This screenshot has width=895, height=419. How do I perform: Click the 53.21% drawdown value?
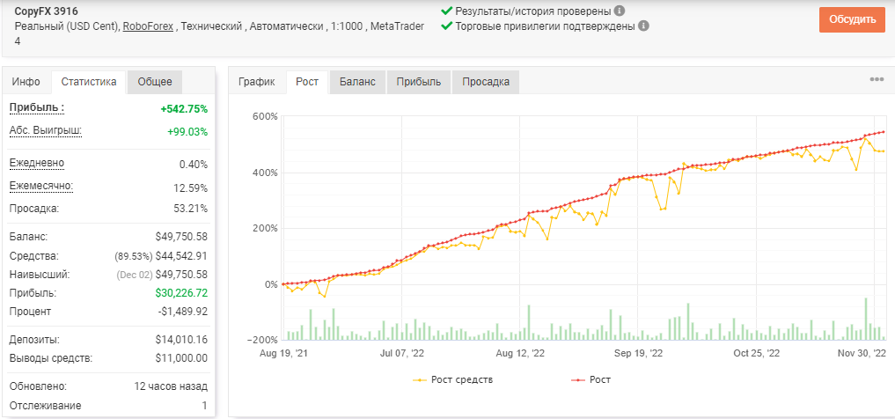191,208
